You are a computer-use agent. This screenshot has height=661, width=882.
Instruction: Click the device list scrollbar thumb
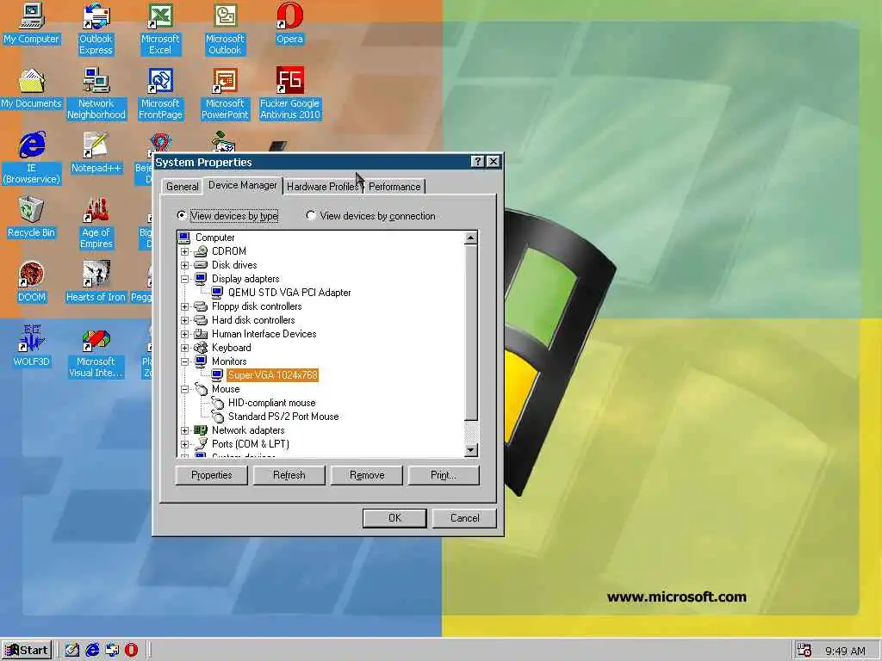(x=471, y=333)
